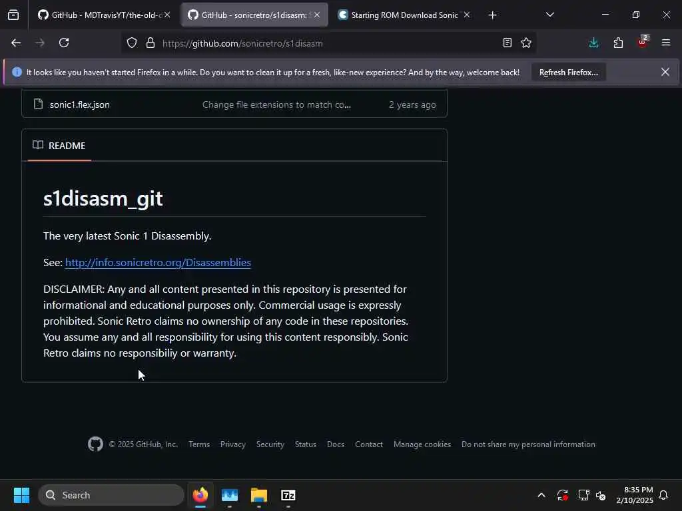This screenshot has width=682, height=511.
Task: Open the Privacy footer link
Action: pyautogui.click(x=232, y=444)
